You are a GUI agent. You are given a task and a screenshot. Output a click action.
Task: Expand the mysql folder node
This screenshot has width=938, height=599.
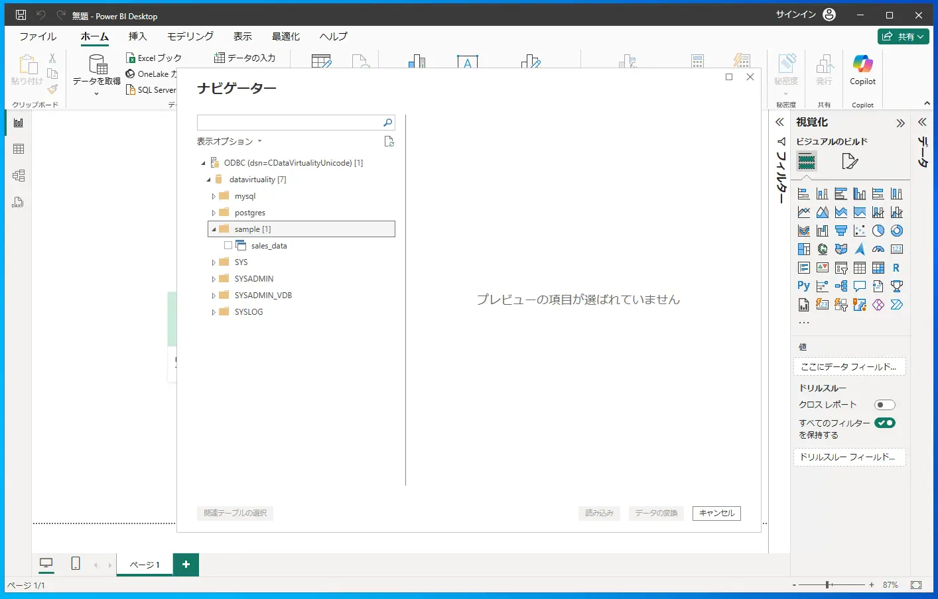click(214, 196)
